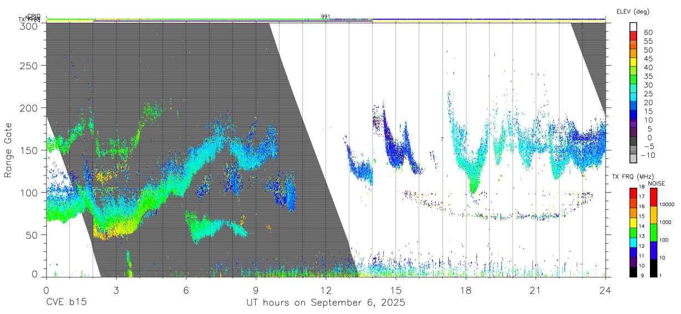Click the 13 label on TX FRQ legend
The width and height of the screenshot is (681, 314).
642,236
